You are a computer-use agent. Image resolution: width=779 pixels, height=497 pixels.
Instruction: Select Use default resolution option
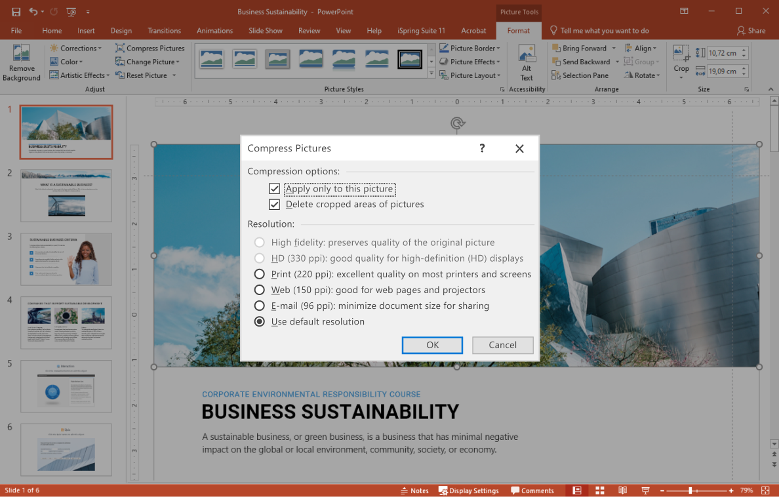pos(259,321)
